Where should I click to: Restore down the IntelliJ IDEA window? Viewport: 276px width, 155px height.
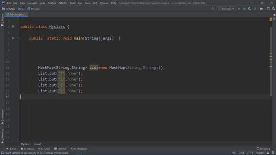coord(262,3)
